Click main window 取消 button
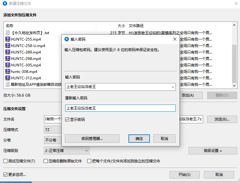The width and height of the screenshot is (240, 183). 219,175
